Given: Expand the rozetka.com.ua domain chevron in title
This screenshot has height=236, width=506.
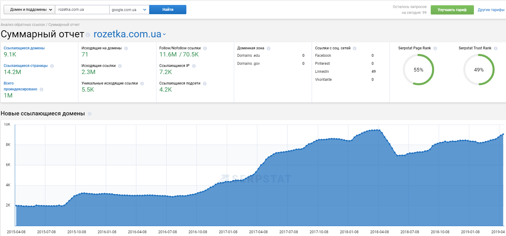Looking at the screenshot, I should 164,35.
